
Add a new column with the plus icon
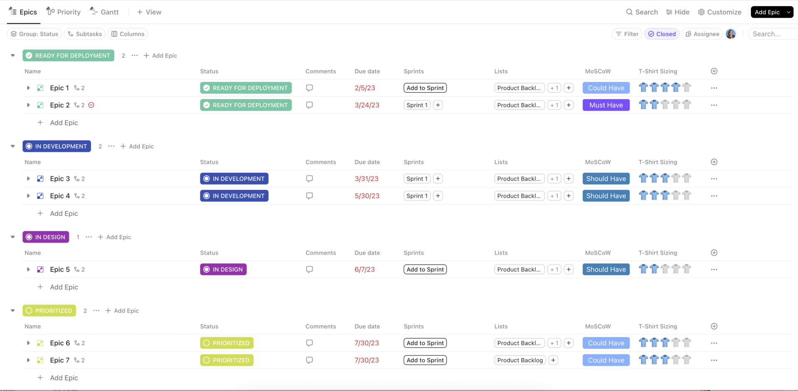point(714,71)
